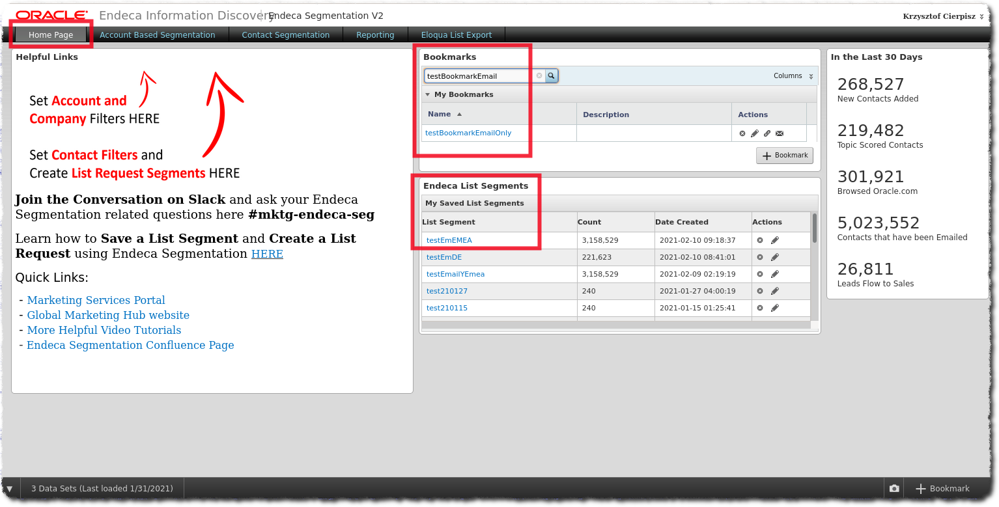Viewport: 999px width, 507px height.
Task: Switch to Contact Segmentation tab
Action: click(286, 34)
